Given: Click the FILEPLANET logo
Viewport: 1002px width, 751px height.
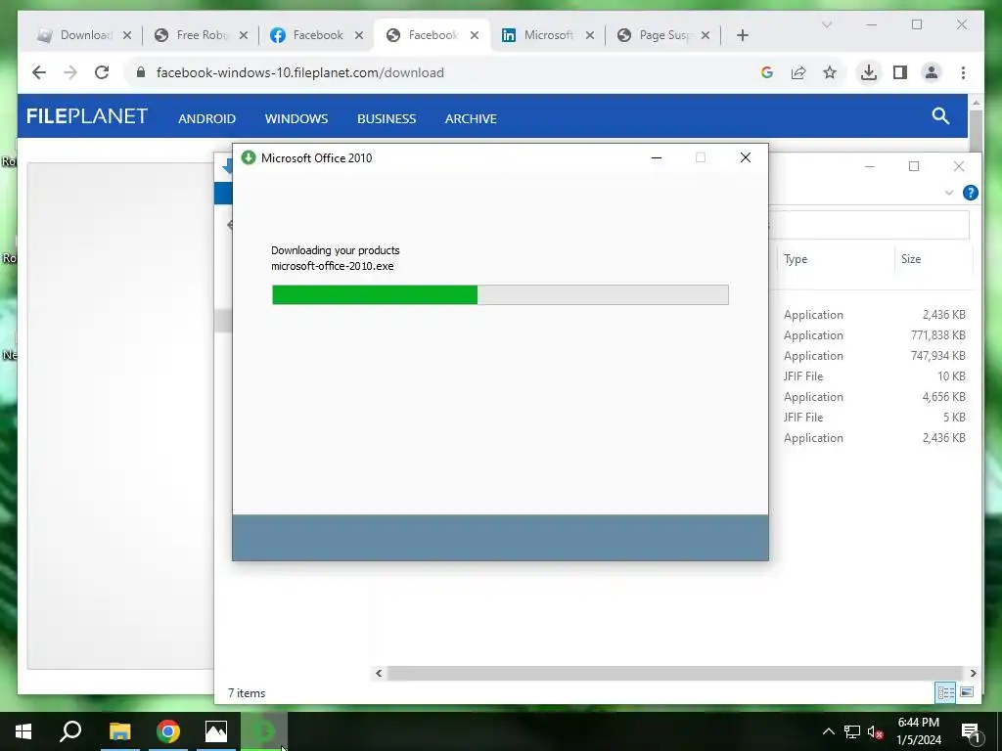Looking at the screenshot, I should pos(87,116).
